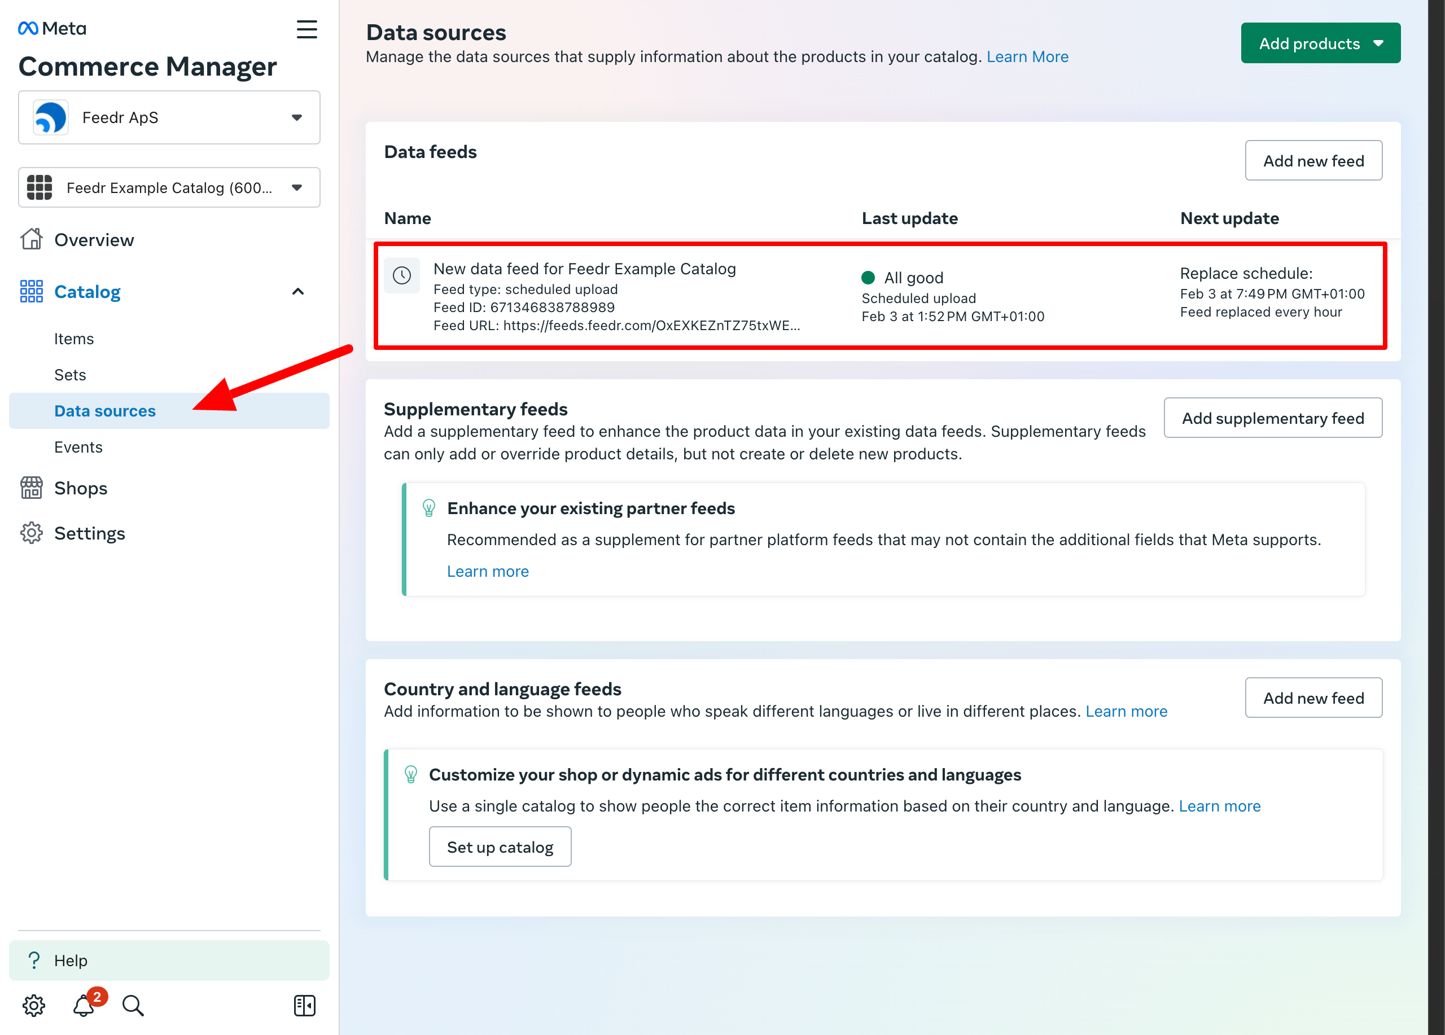Click the notification bell icon with badge
1445x1035 pixels.
(x=83, y=1003)
